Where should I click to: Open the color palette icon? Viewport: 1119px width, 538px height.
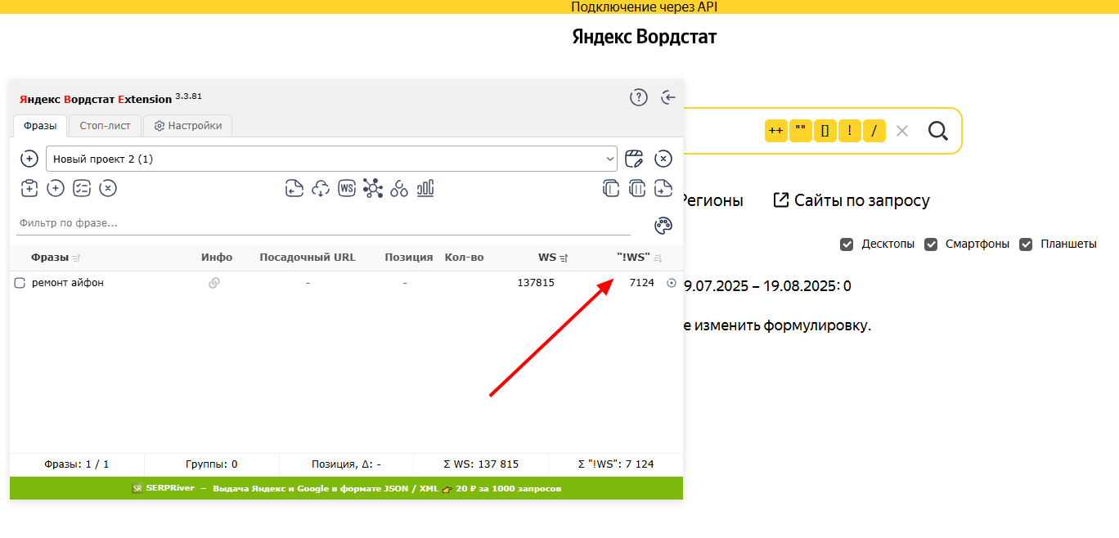[x=663, y=225]
